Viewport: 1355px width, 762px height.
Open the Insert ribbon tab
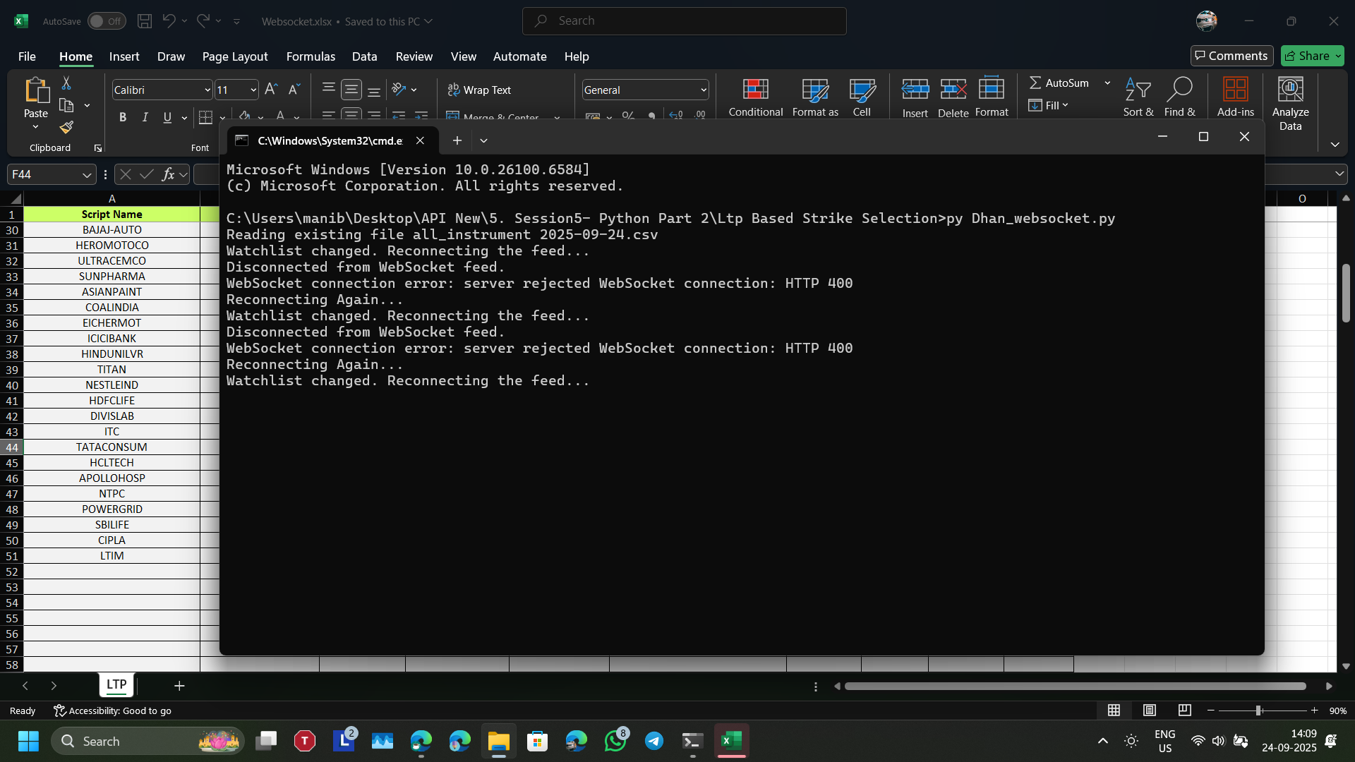click(x=124, y=56)
